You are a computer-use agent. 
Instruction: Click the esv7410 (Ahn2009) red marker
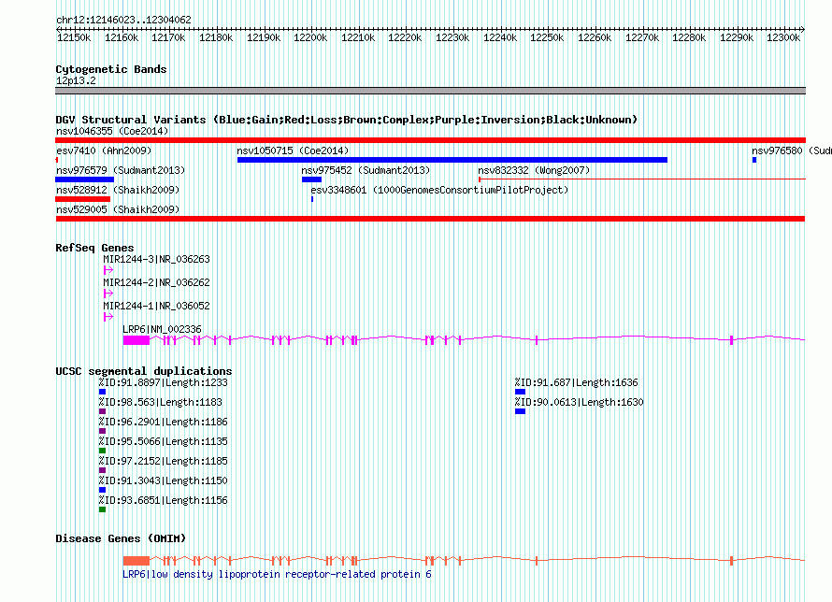click(x=57, y=160)
